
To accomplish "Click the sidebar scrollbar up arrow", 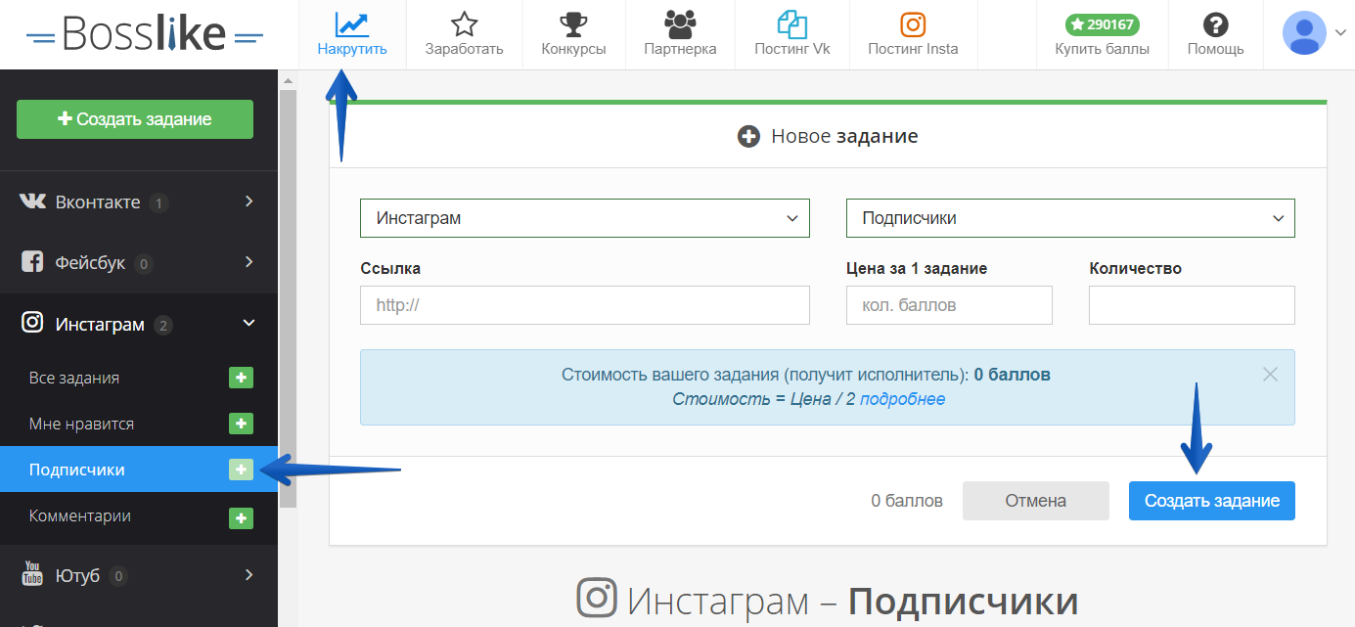I will pyautogui.click(x=288, y=79).
